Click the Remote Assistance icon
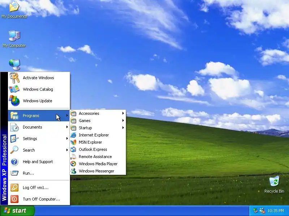The image size is (289, 216). [73, 157]
